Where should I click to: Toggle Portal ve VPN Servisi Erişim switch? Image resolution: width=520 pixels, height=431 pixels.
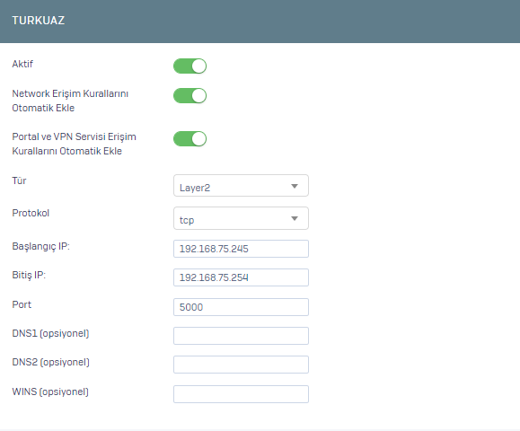pyautogui.click(x=189, y=138)
